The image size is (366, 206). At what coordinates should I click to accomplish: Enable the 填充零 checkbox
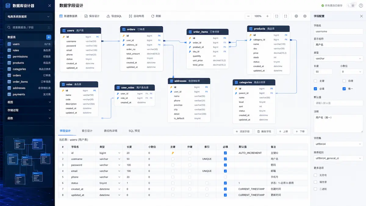tap(315, 182)
